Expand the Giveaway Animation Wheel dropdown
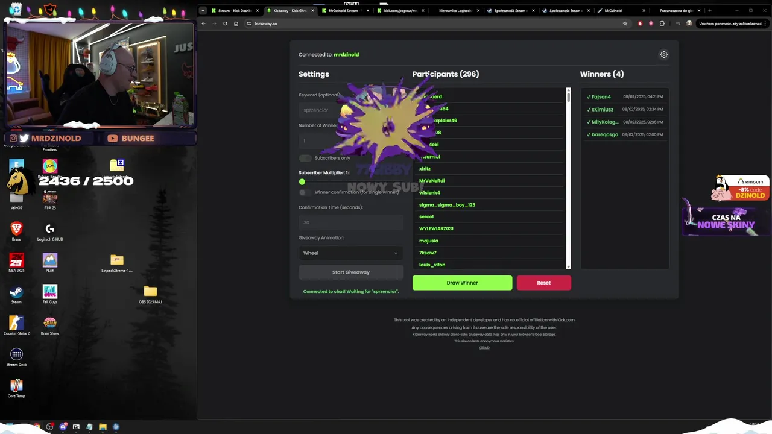The image size is (772, 434). [351, 253]
